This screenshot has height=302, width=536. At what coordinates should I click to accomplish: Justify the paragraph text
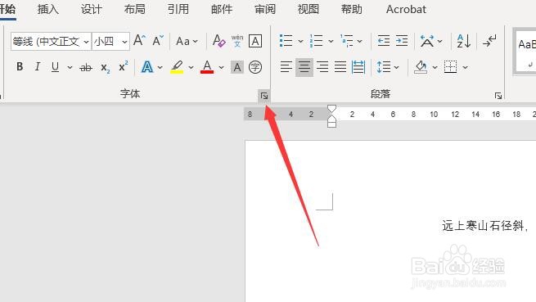click(x=340, y=67)
